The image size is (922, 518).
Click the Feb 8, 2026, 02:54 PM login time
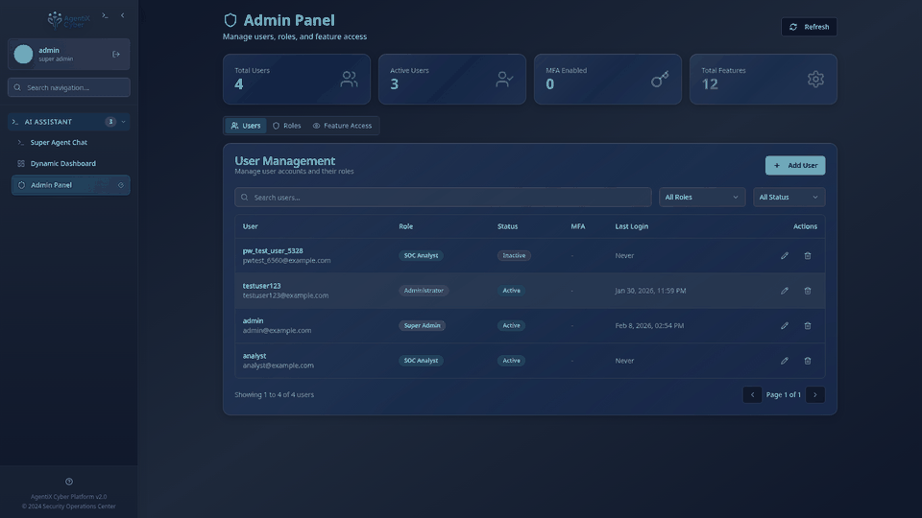(x=649, y=325)
